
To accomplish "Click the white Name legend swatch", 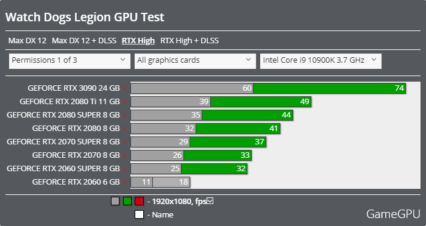I will pyautogui.click(x=139, y=214).
